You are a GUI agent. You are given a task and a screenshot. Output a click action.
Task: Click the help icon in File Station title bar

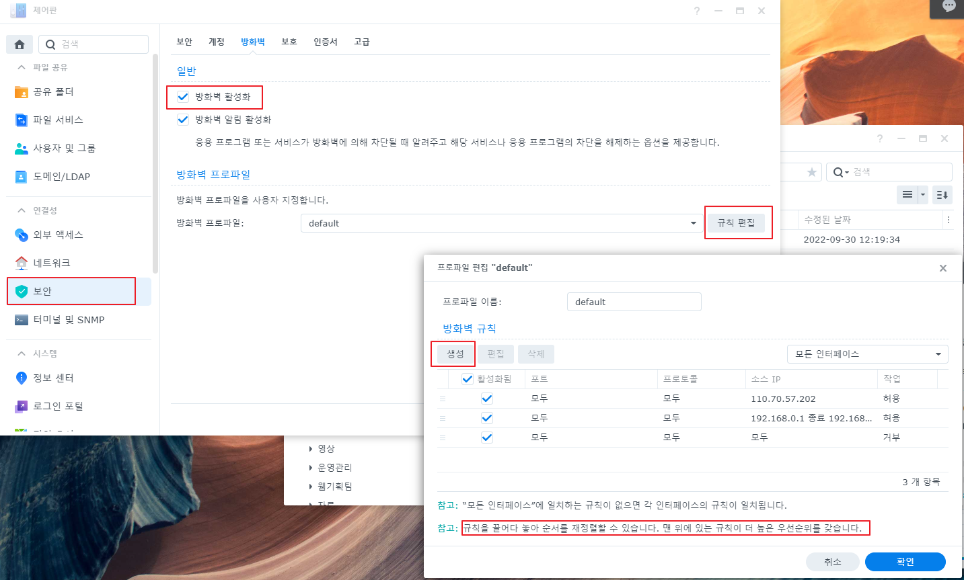[880, 138]
